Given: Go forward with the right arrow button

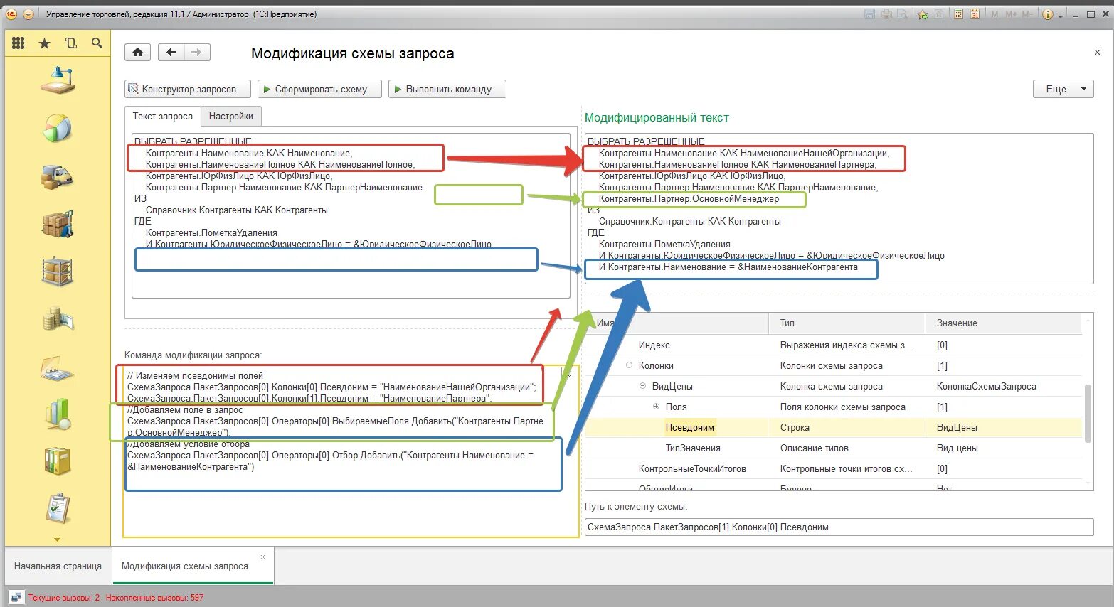Looking at the screenshot, I should click(197, 52).
